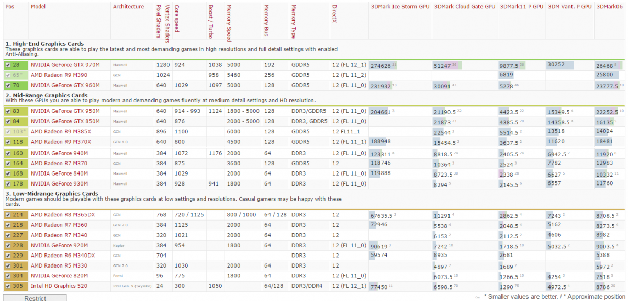Toggle the Radeon R8 M365DX checkbox
The image size is (628, 301).
tap(8, 215)
